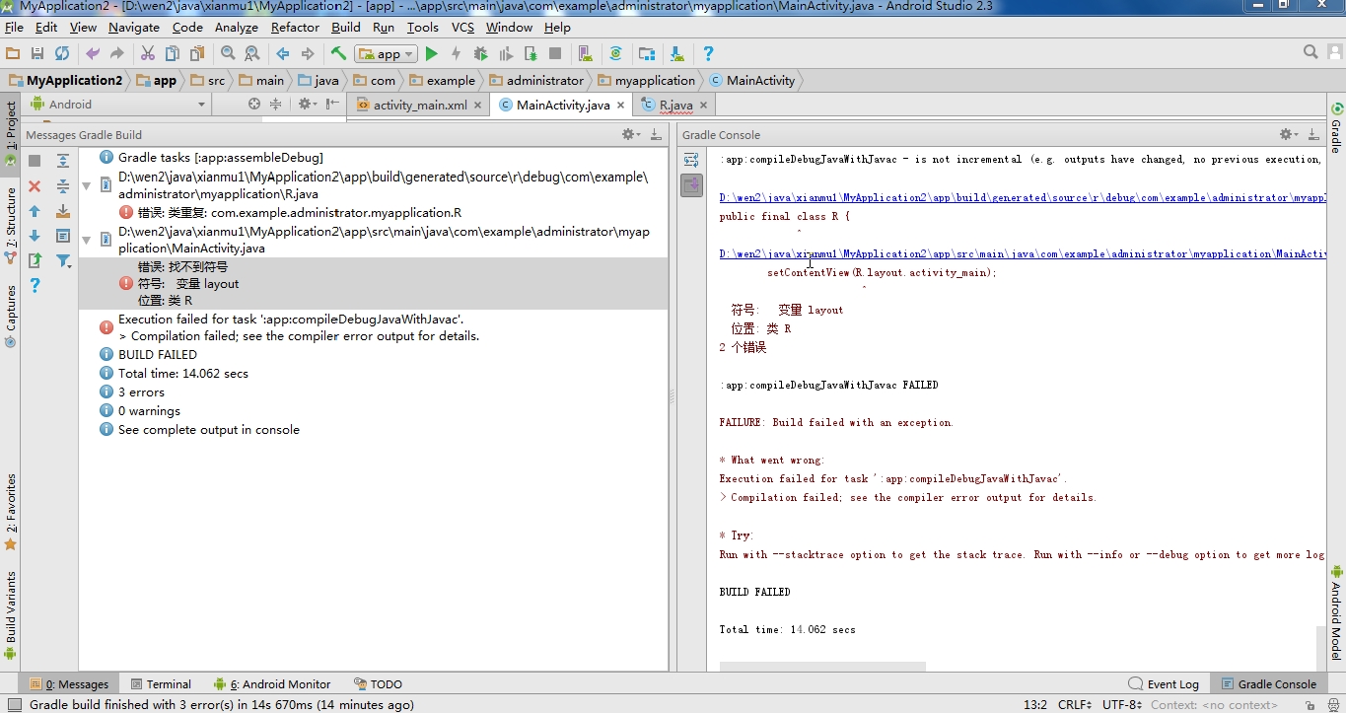1346x713 pixels.
Task: Open the Build menu
Action: [x=346, y=27]
